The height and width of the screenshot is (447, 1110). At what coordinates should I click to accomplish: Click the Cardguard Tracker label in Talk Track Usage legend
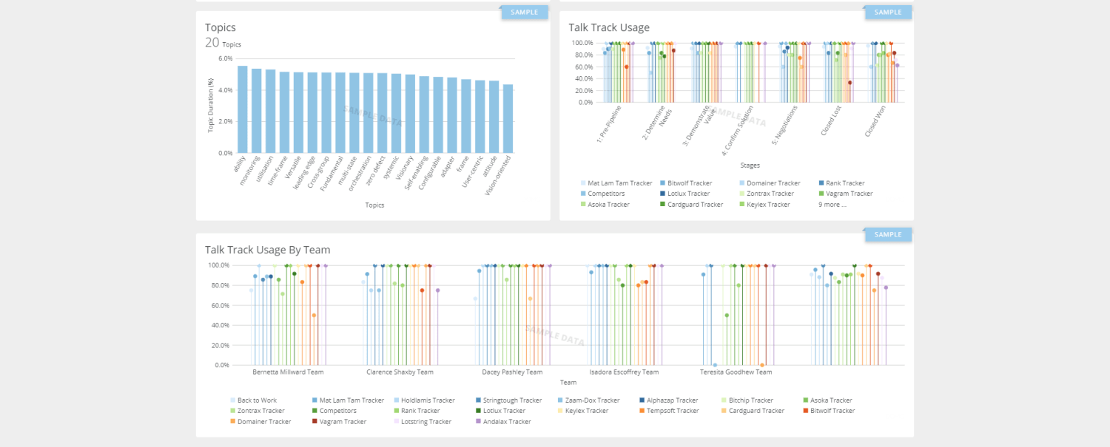coord(695,205)
